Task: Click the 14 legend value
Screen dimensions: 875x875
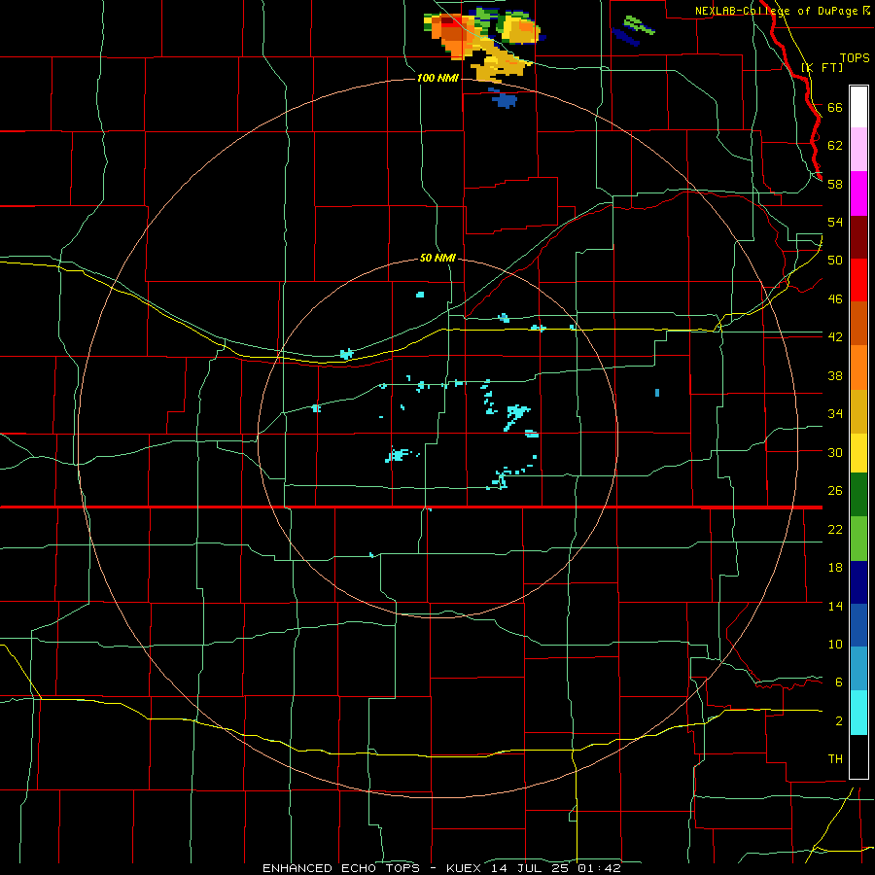Action: (835, 606)
